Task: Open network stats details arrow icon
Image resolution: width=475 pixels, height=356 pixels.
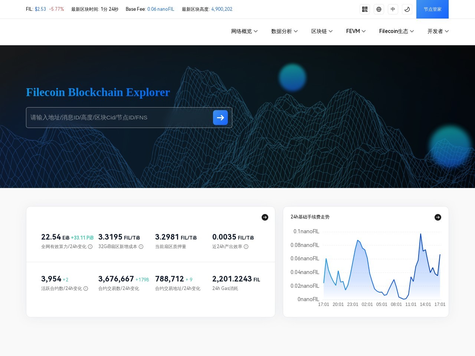Action: [265, 217]
